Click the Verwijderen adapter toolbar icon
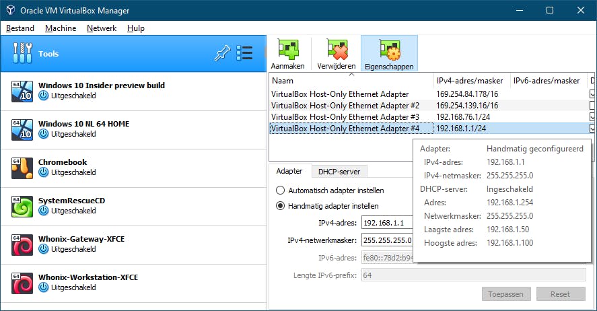 point(337,50)
